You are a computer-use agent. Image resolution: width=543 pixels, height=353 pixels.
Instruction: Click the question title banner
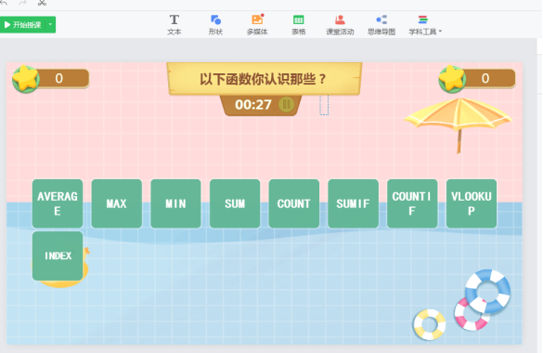point(265,79)
